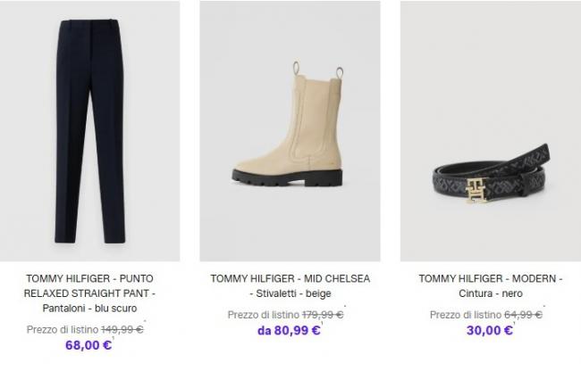Select the 'da 80,99 €' boot price
The height and width of the screenshot is (371, 581).
[289, 330]
